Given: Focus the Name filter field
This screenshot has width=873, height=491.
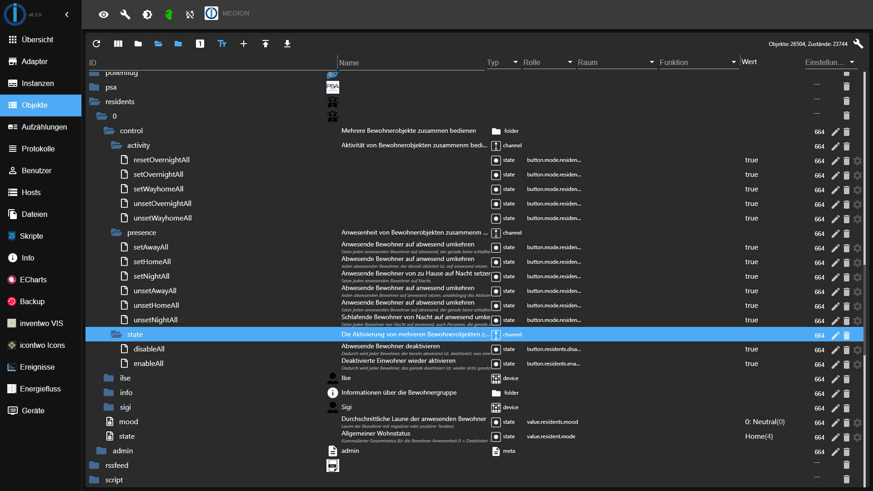Looking at the screenshot, I should pyautogui.click(x=411, y=63).
